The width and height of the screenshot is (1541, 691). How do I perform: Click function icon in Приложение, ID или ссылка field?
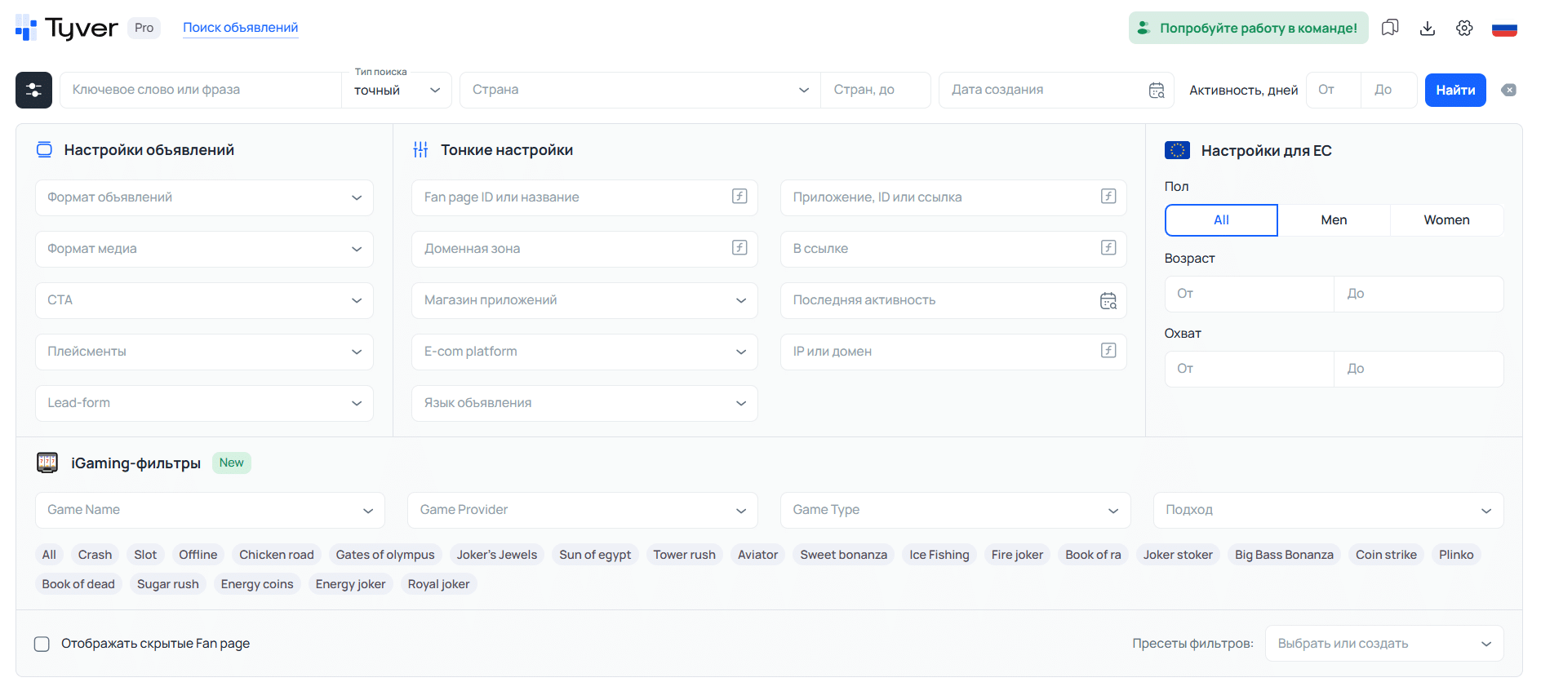click(1108, 196)
